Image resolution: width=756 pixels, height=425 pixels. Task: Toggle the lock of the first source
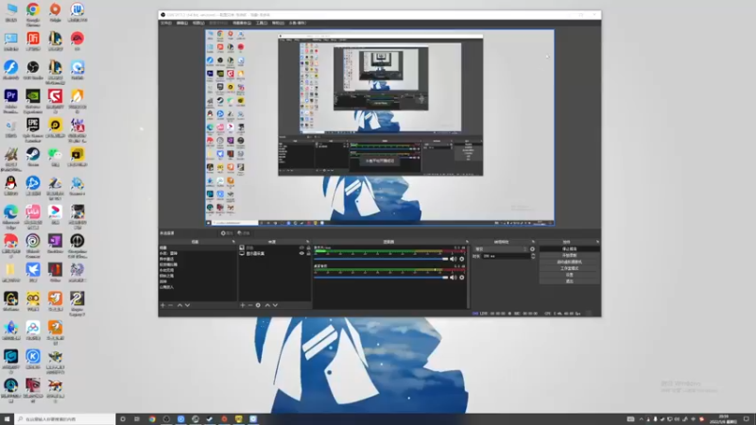[x=309, y=247]
